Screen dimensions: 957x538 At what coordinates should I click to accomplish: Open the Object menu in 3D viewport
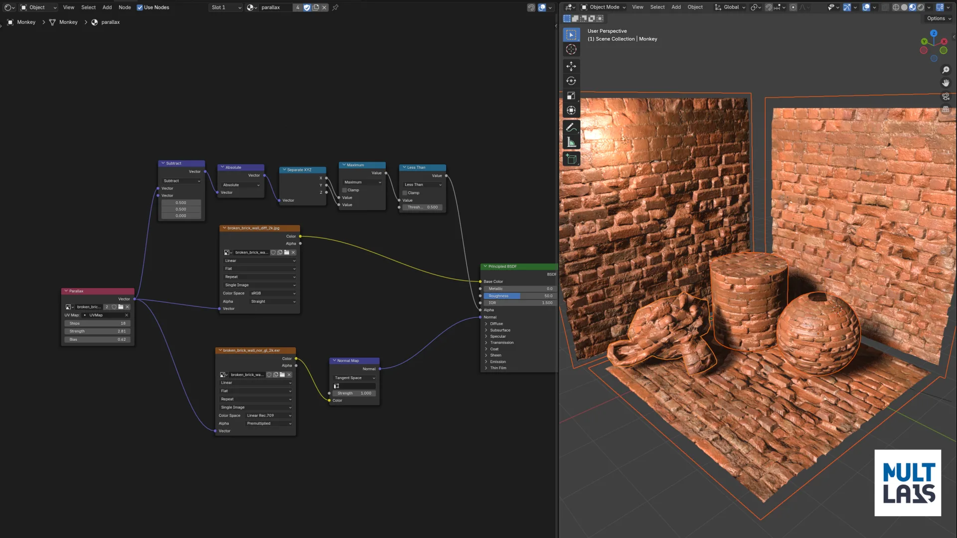pos(695,7)
